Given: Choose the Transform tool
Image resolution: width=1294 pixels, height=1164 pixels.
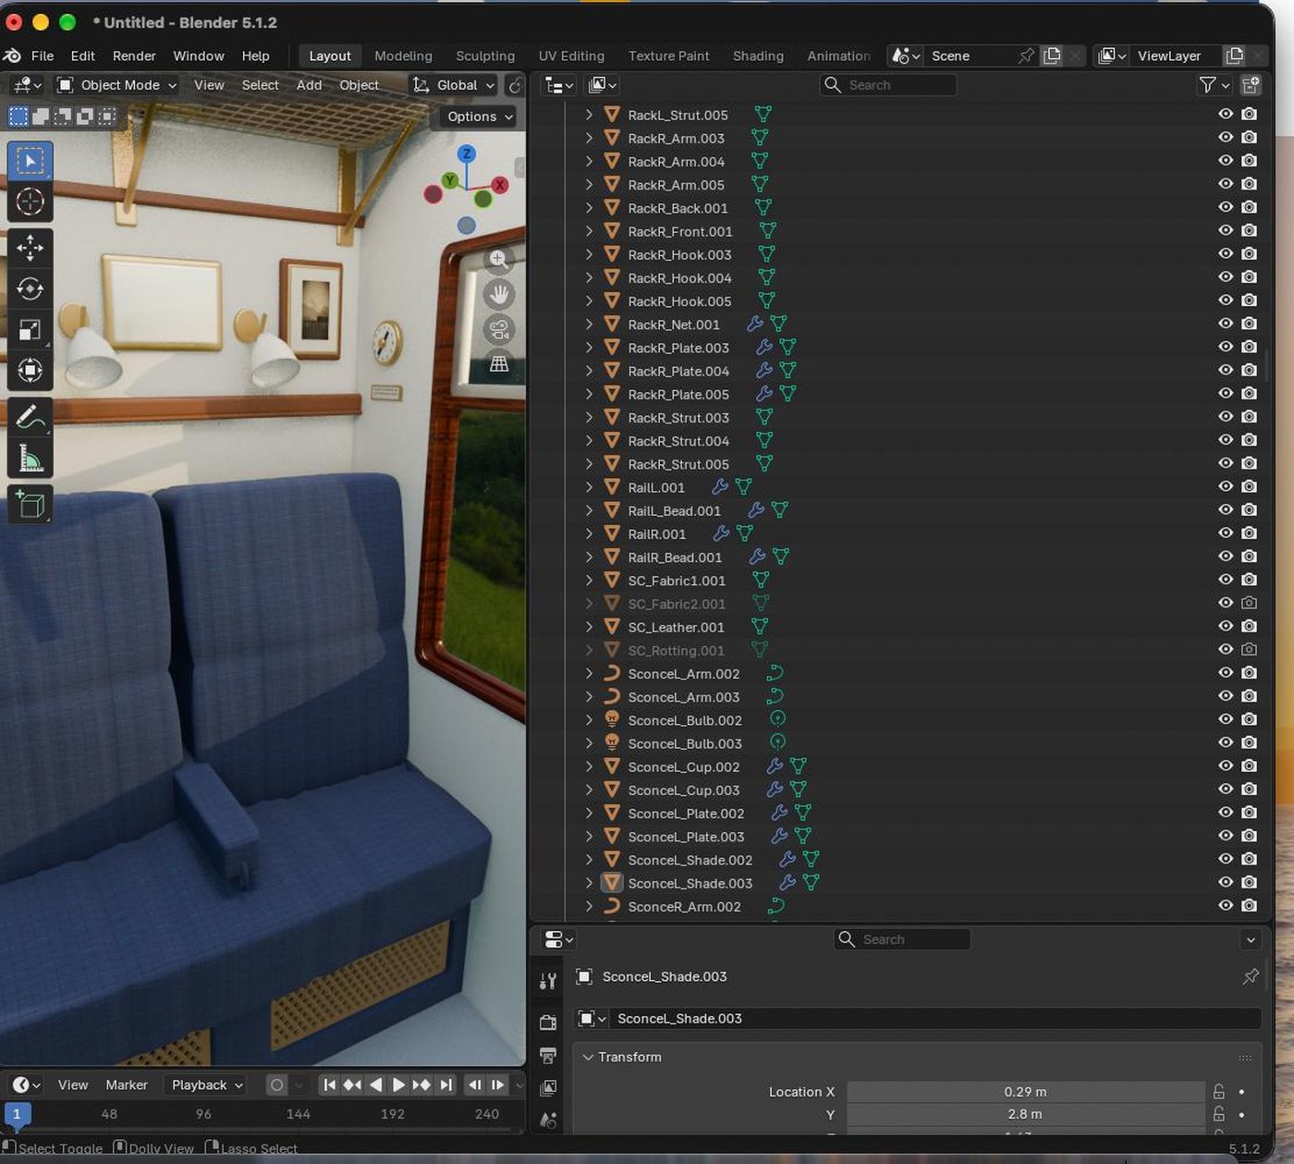Looking at the screenshot, I should tap(30, 371).
